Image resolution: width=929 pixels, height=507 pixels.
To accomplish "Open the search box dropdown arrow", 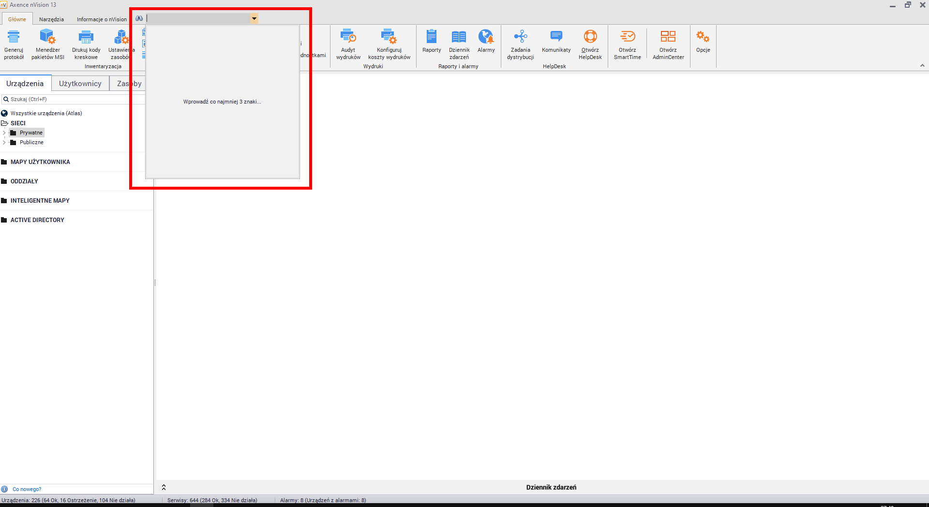I will (254, 18).
